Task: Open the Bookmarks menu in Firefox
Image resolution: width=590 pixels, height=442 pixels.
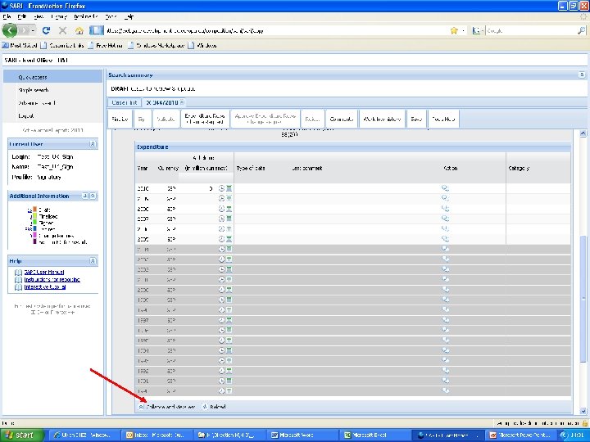Action: pyautogui.click(x=86, y=16)
